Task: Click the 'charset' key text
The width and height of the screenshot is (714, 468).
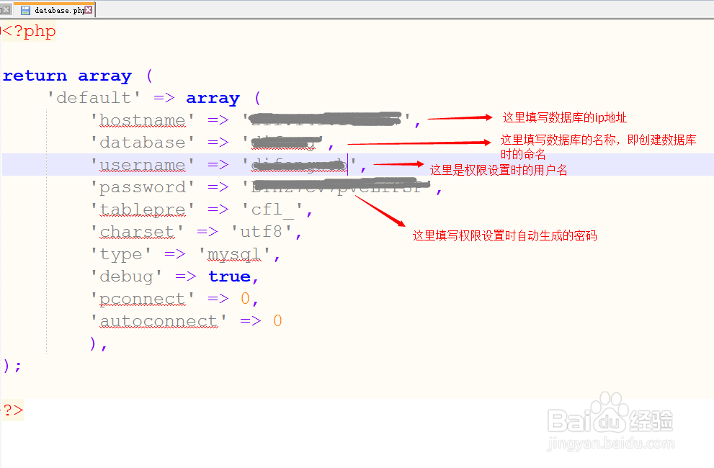Action: [137, 232]
